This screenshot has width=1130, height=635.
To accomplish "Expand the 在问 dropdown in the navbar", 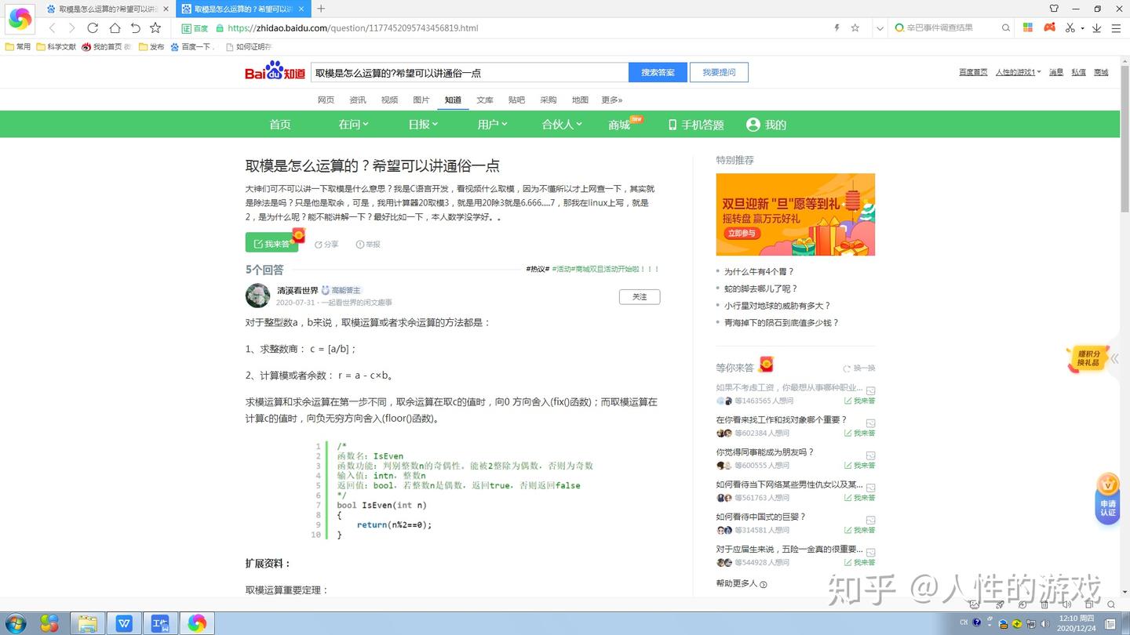I will [352, 124].
